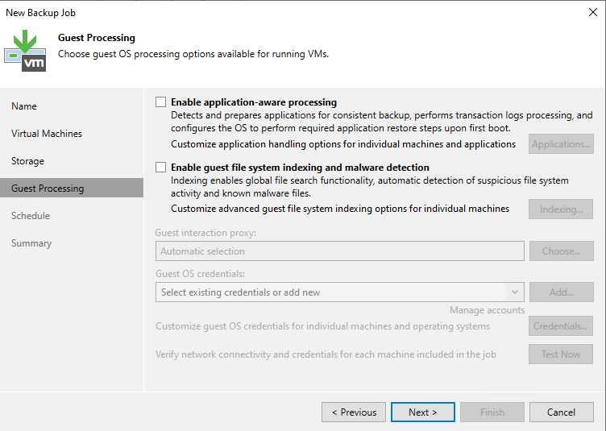Click the Veeam VM backup job icon
606x431 pixels.
click(x=25, y=50)
